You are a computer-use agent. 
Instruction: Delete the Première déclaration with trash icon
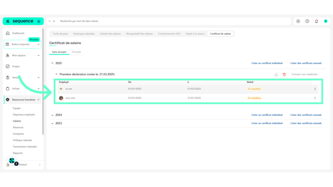(x=285, y=74)
